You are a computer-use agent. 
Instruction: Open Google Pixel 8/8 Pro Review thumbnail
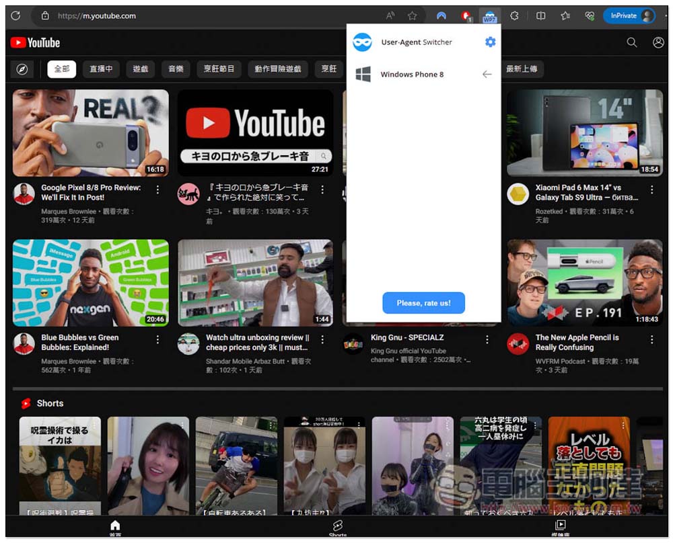click(91, 133)
